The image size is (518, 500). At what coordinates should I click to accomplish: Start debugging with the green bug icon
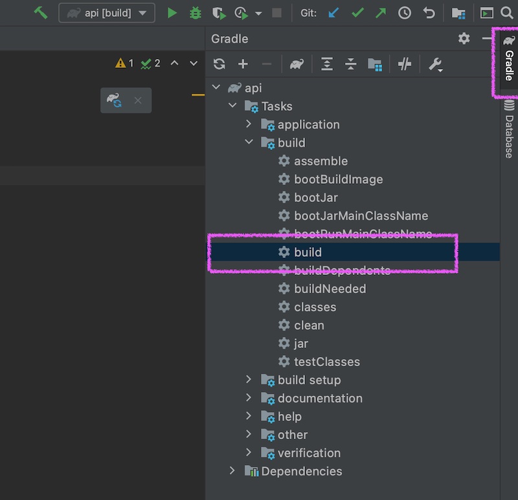(196, 13)
